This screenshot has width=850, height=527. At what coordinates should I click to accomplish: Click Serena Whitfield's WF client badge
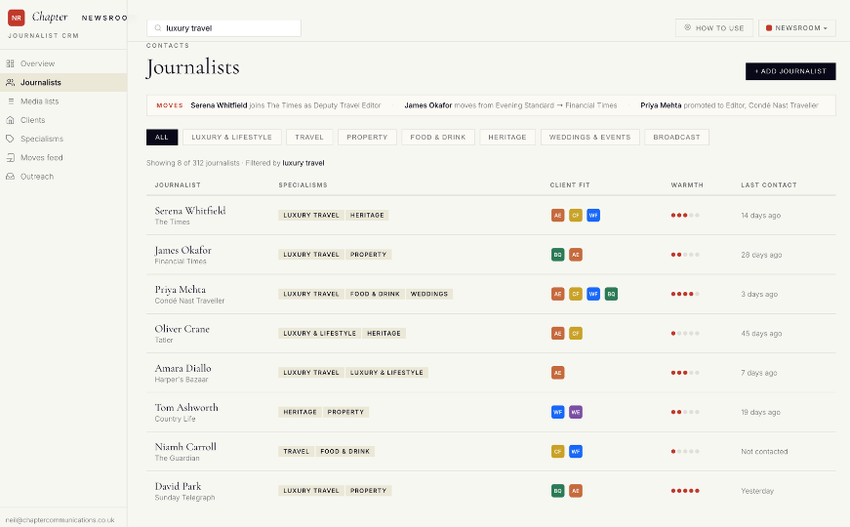pos(593,216)
